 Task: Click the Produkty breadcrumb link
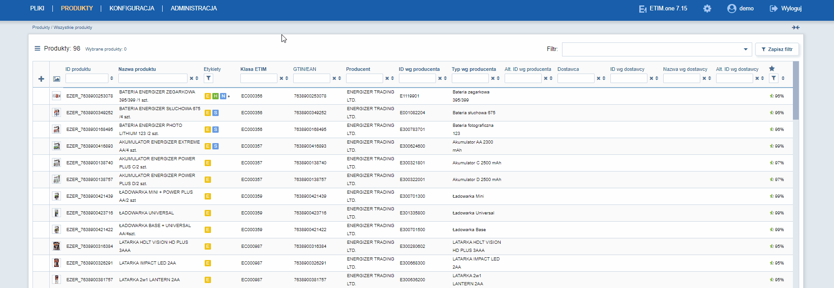coord(41,28)
